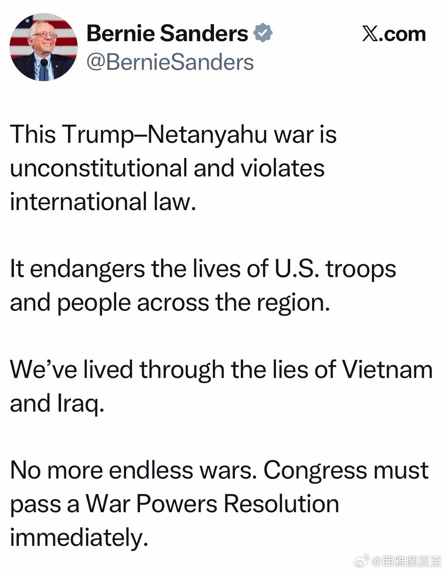446x572 pixels.
Task: Click the sentence "No more endless wars."
Action: point(131,470)
